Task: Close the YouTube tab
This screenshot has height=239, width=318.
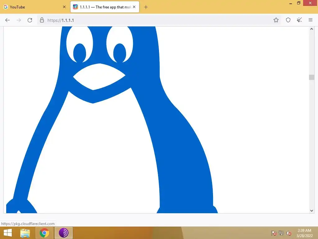Action: point(64,7)
